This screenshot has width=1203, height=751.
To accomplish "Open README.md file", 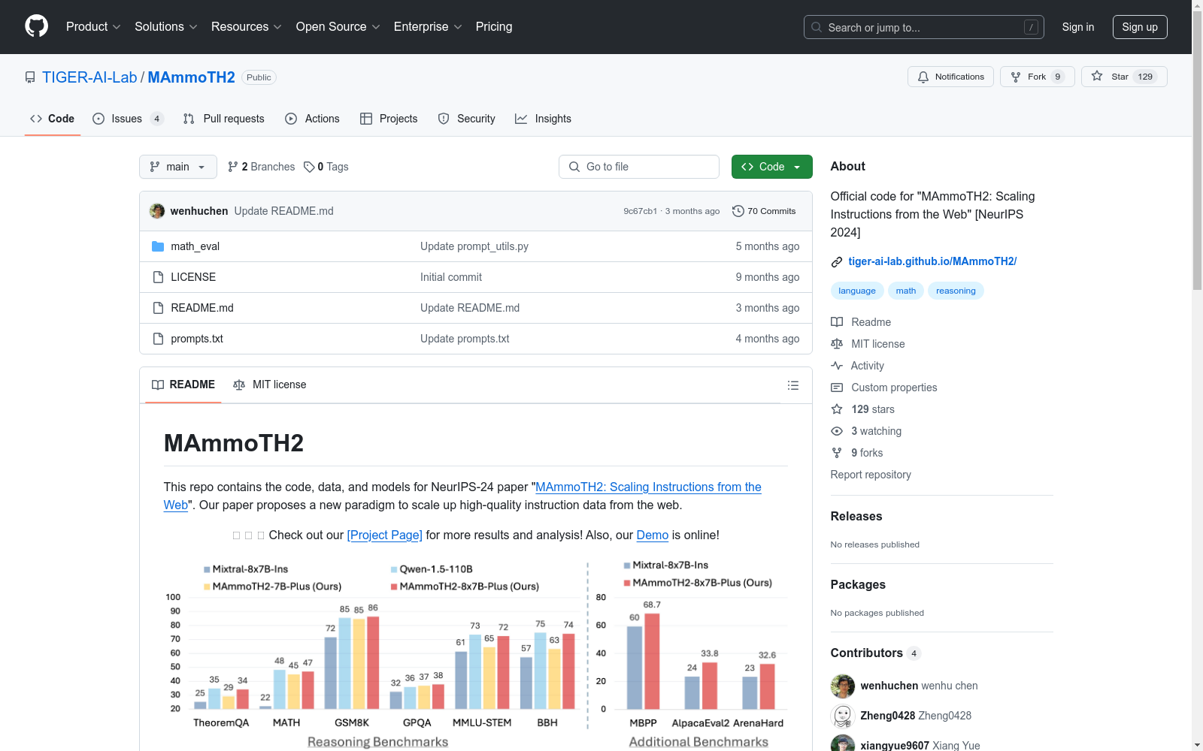I will pyautogui.click(x=202, y=308).
